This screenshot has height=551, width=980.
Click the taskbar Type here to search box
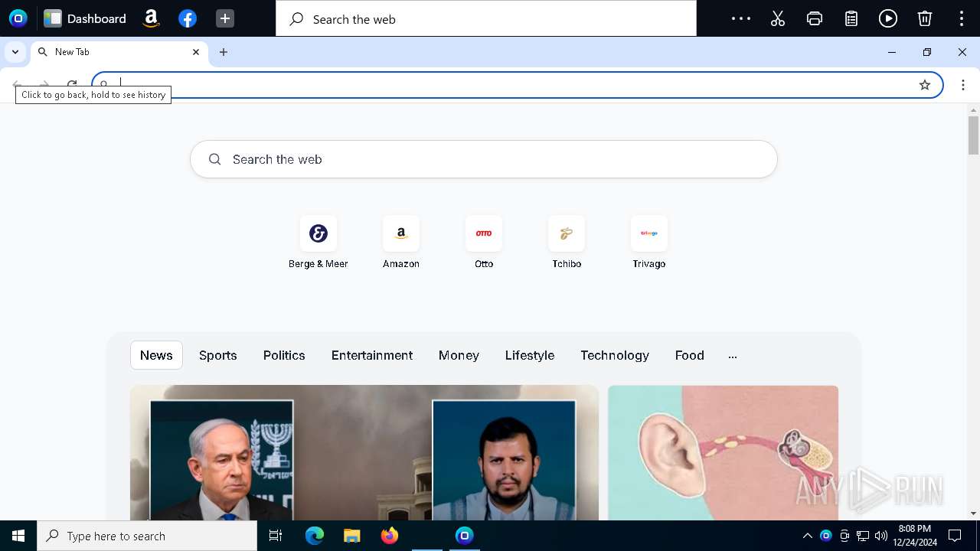[x=147, y=536]
